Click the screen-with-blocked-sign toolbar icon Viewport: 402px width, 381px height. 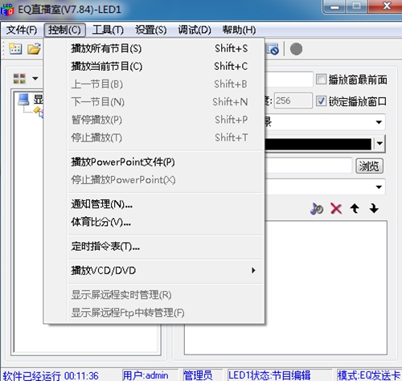pos(273,49)
